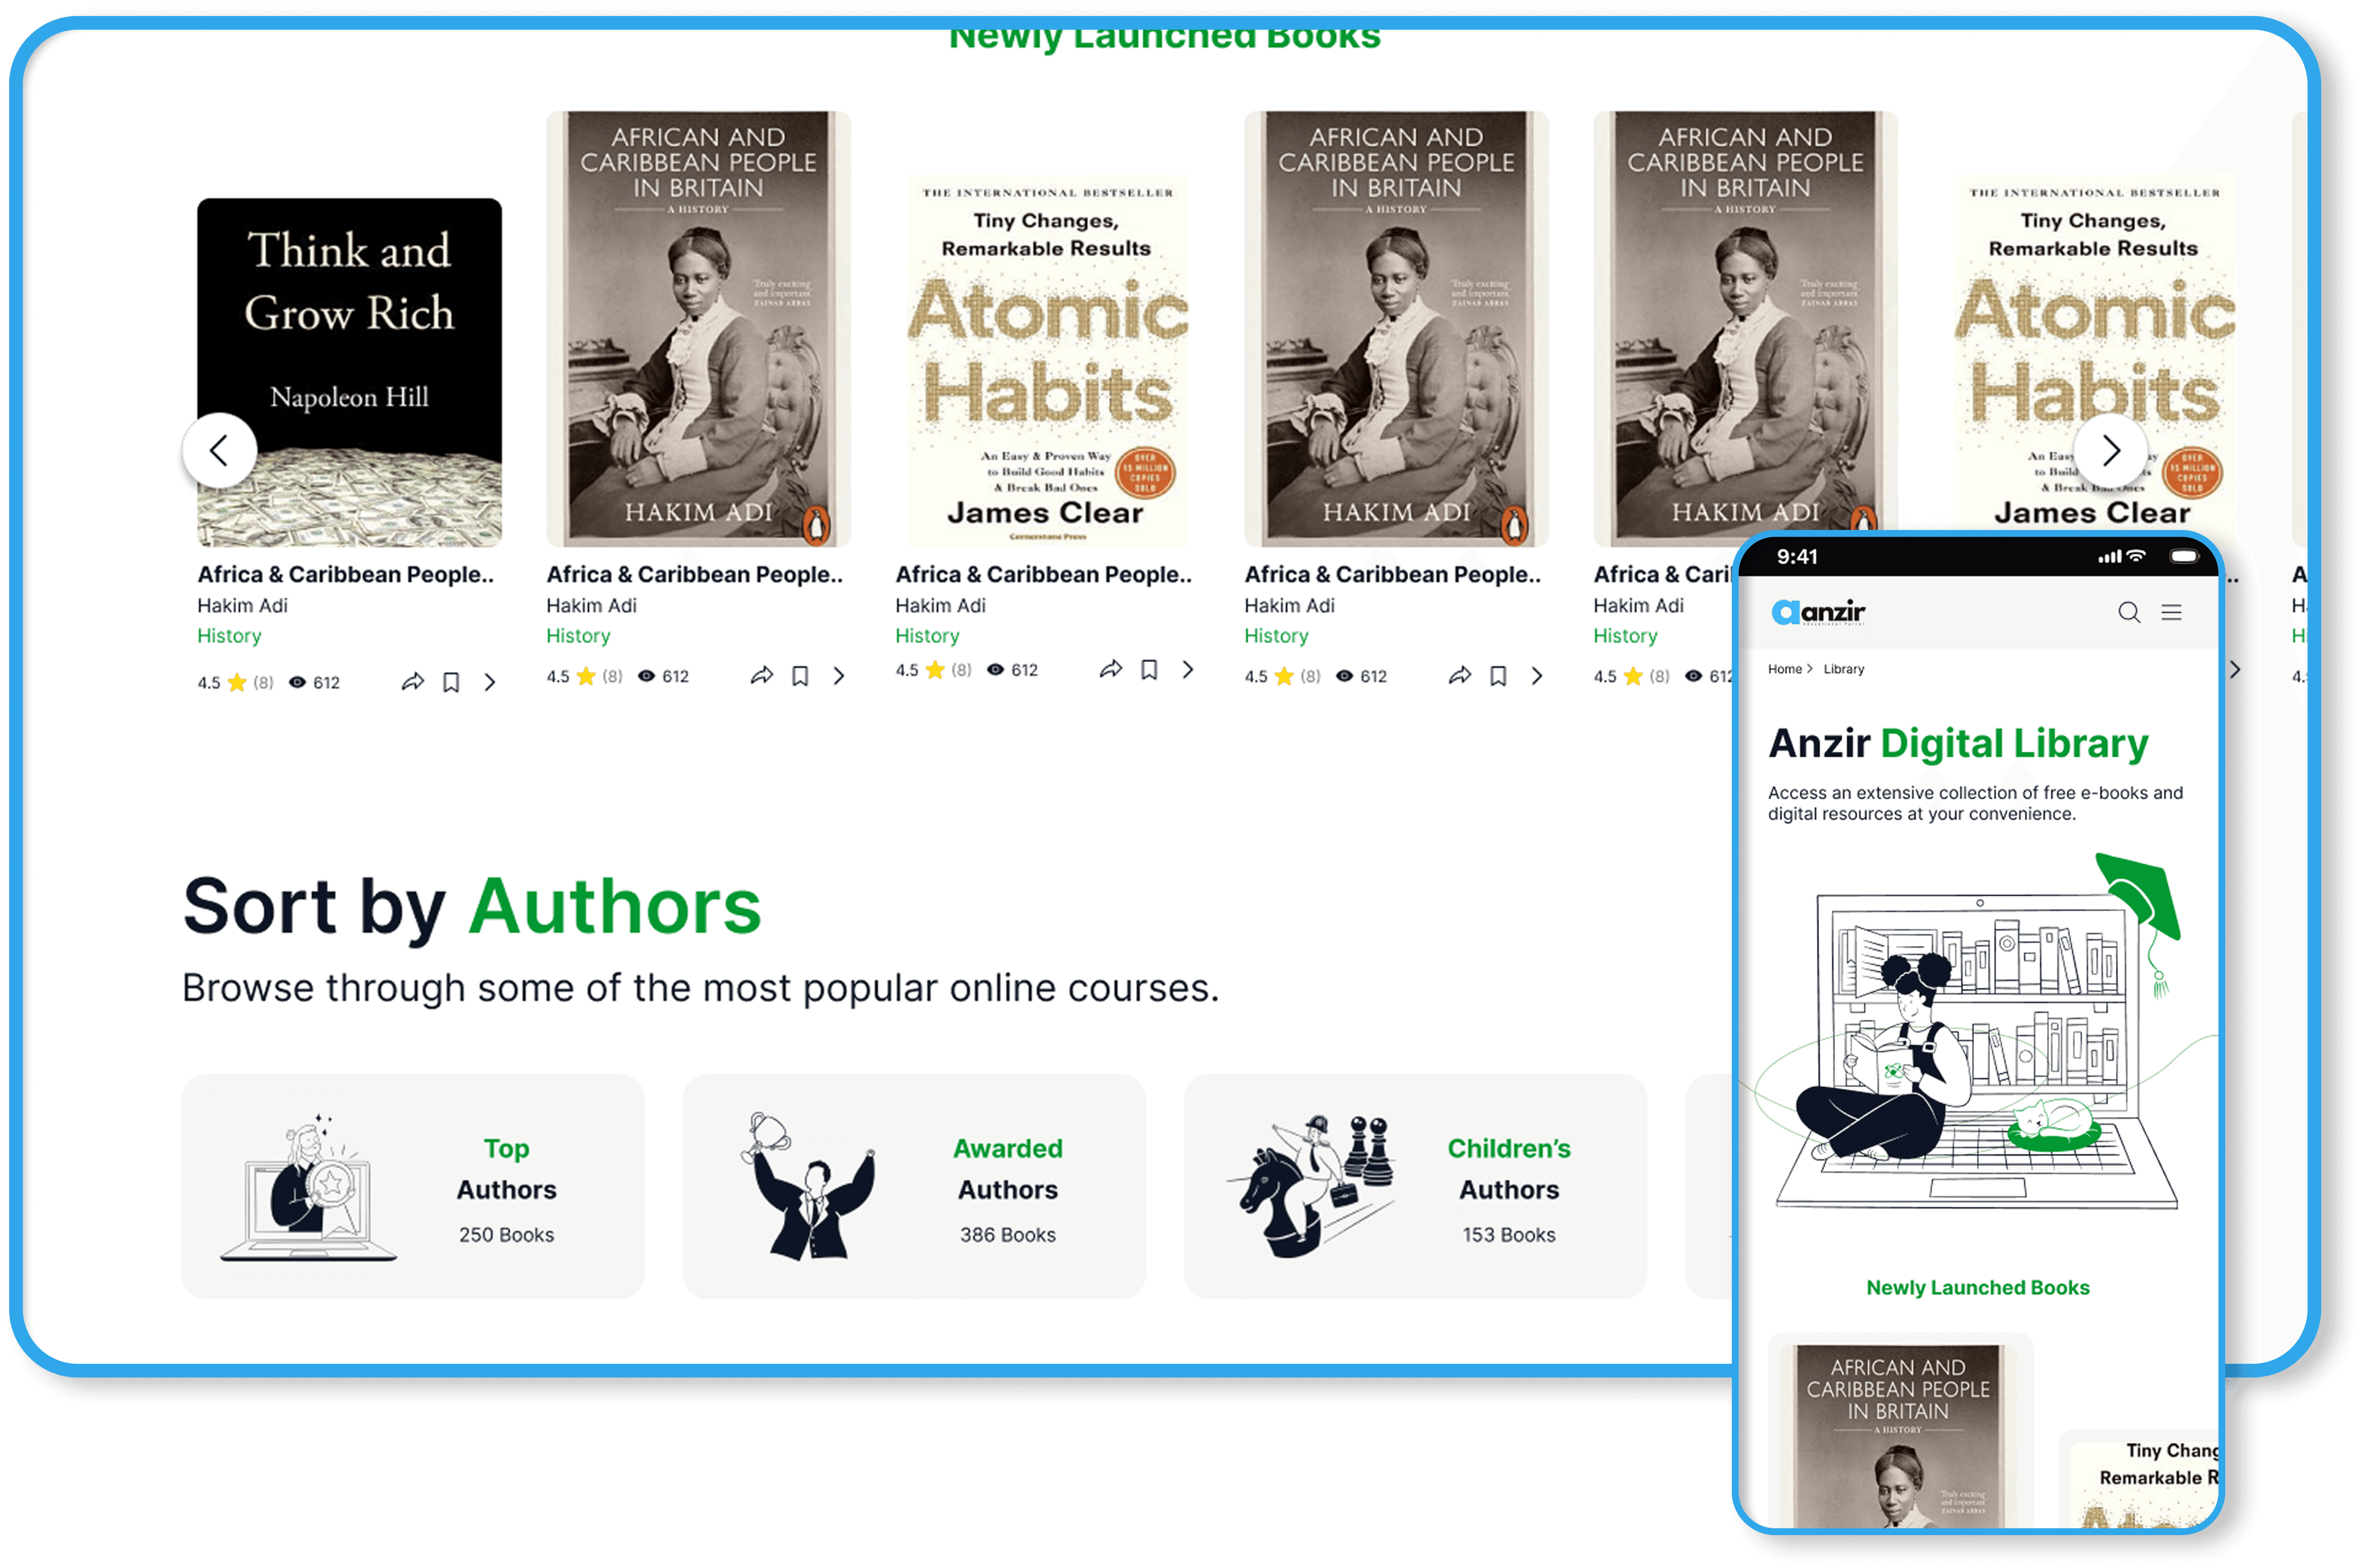Bookmark the Think and Grow Rich book

451,682
